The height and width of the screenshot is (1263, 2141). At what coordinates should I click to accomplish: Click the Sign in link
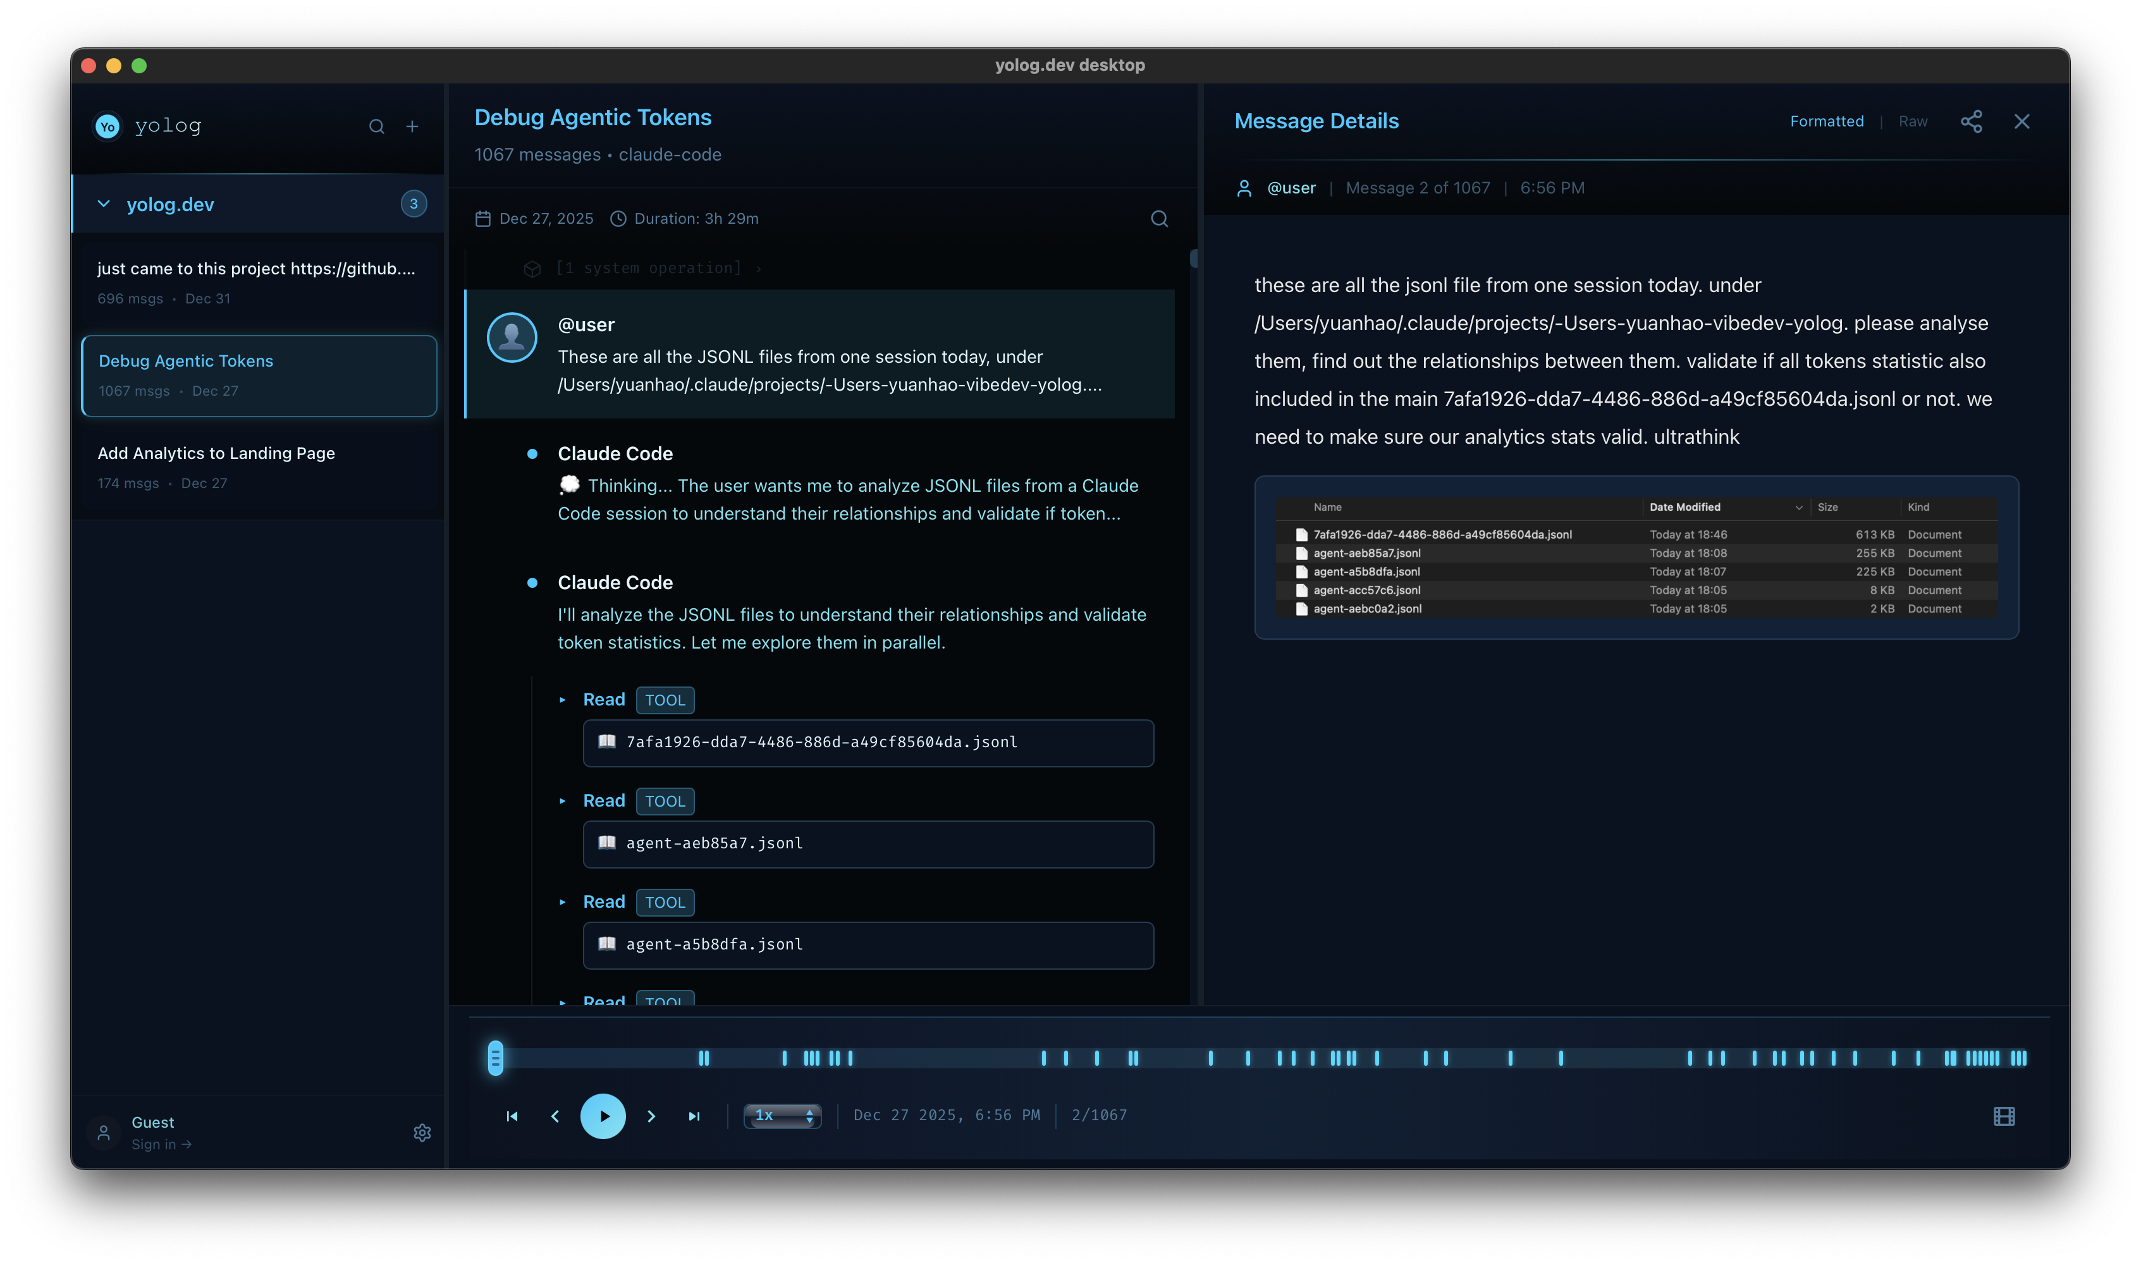pyautogui.click(x=162, y=1145)
